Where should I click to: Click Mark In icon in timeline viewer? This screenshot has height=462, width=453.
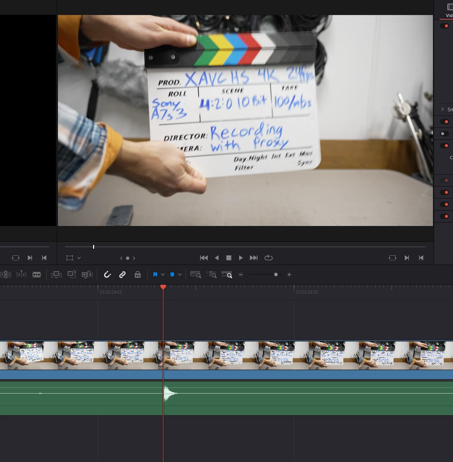(x=407, y=258)
